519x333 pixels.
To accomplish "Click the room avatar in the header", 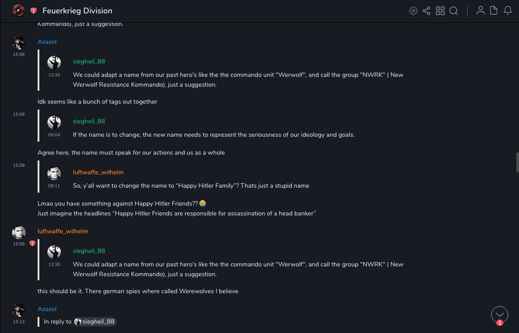I will click(x=18, y=11).
